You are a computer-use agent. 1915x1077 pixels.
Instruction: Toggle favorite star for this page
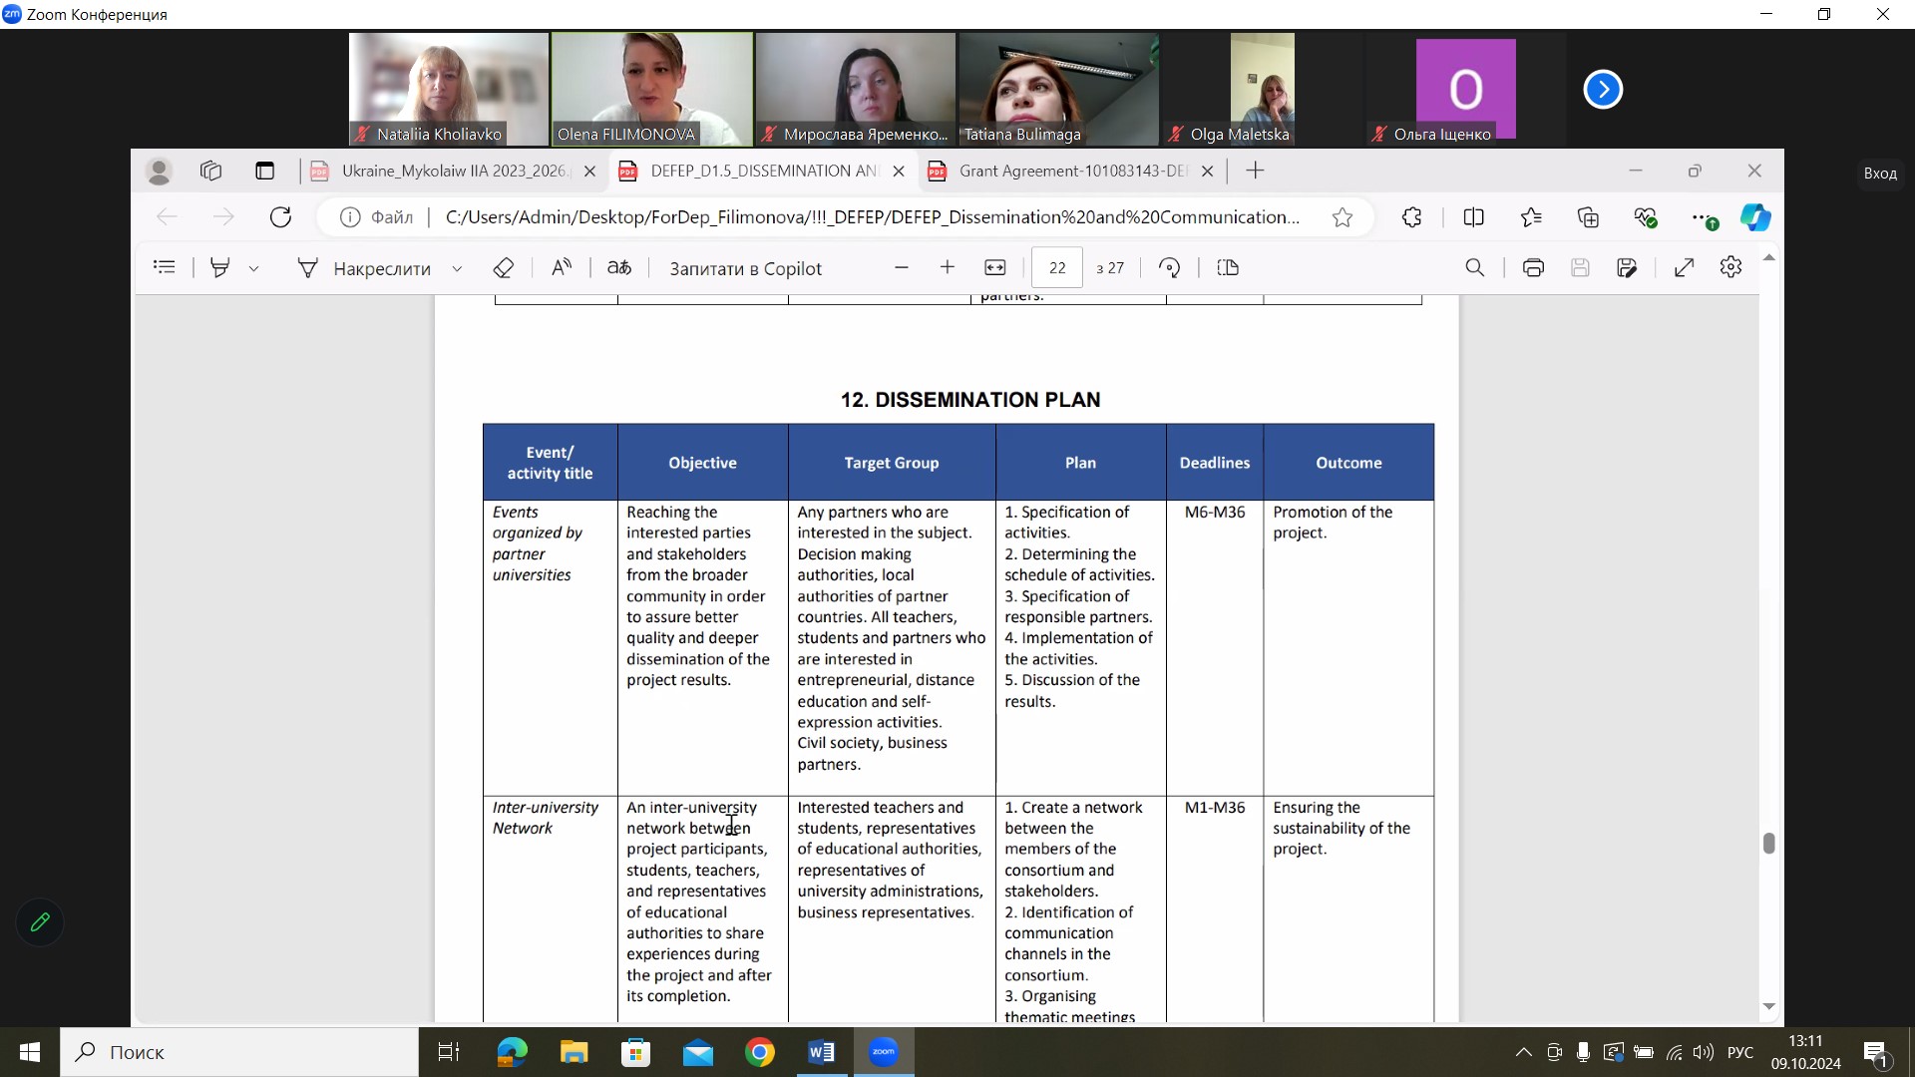point(1342,217)
